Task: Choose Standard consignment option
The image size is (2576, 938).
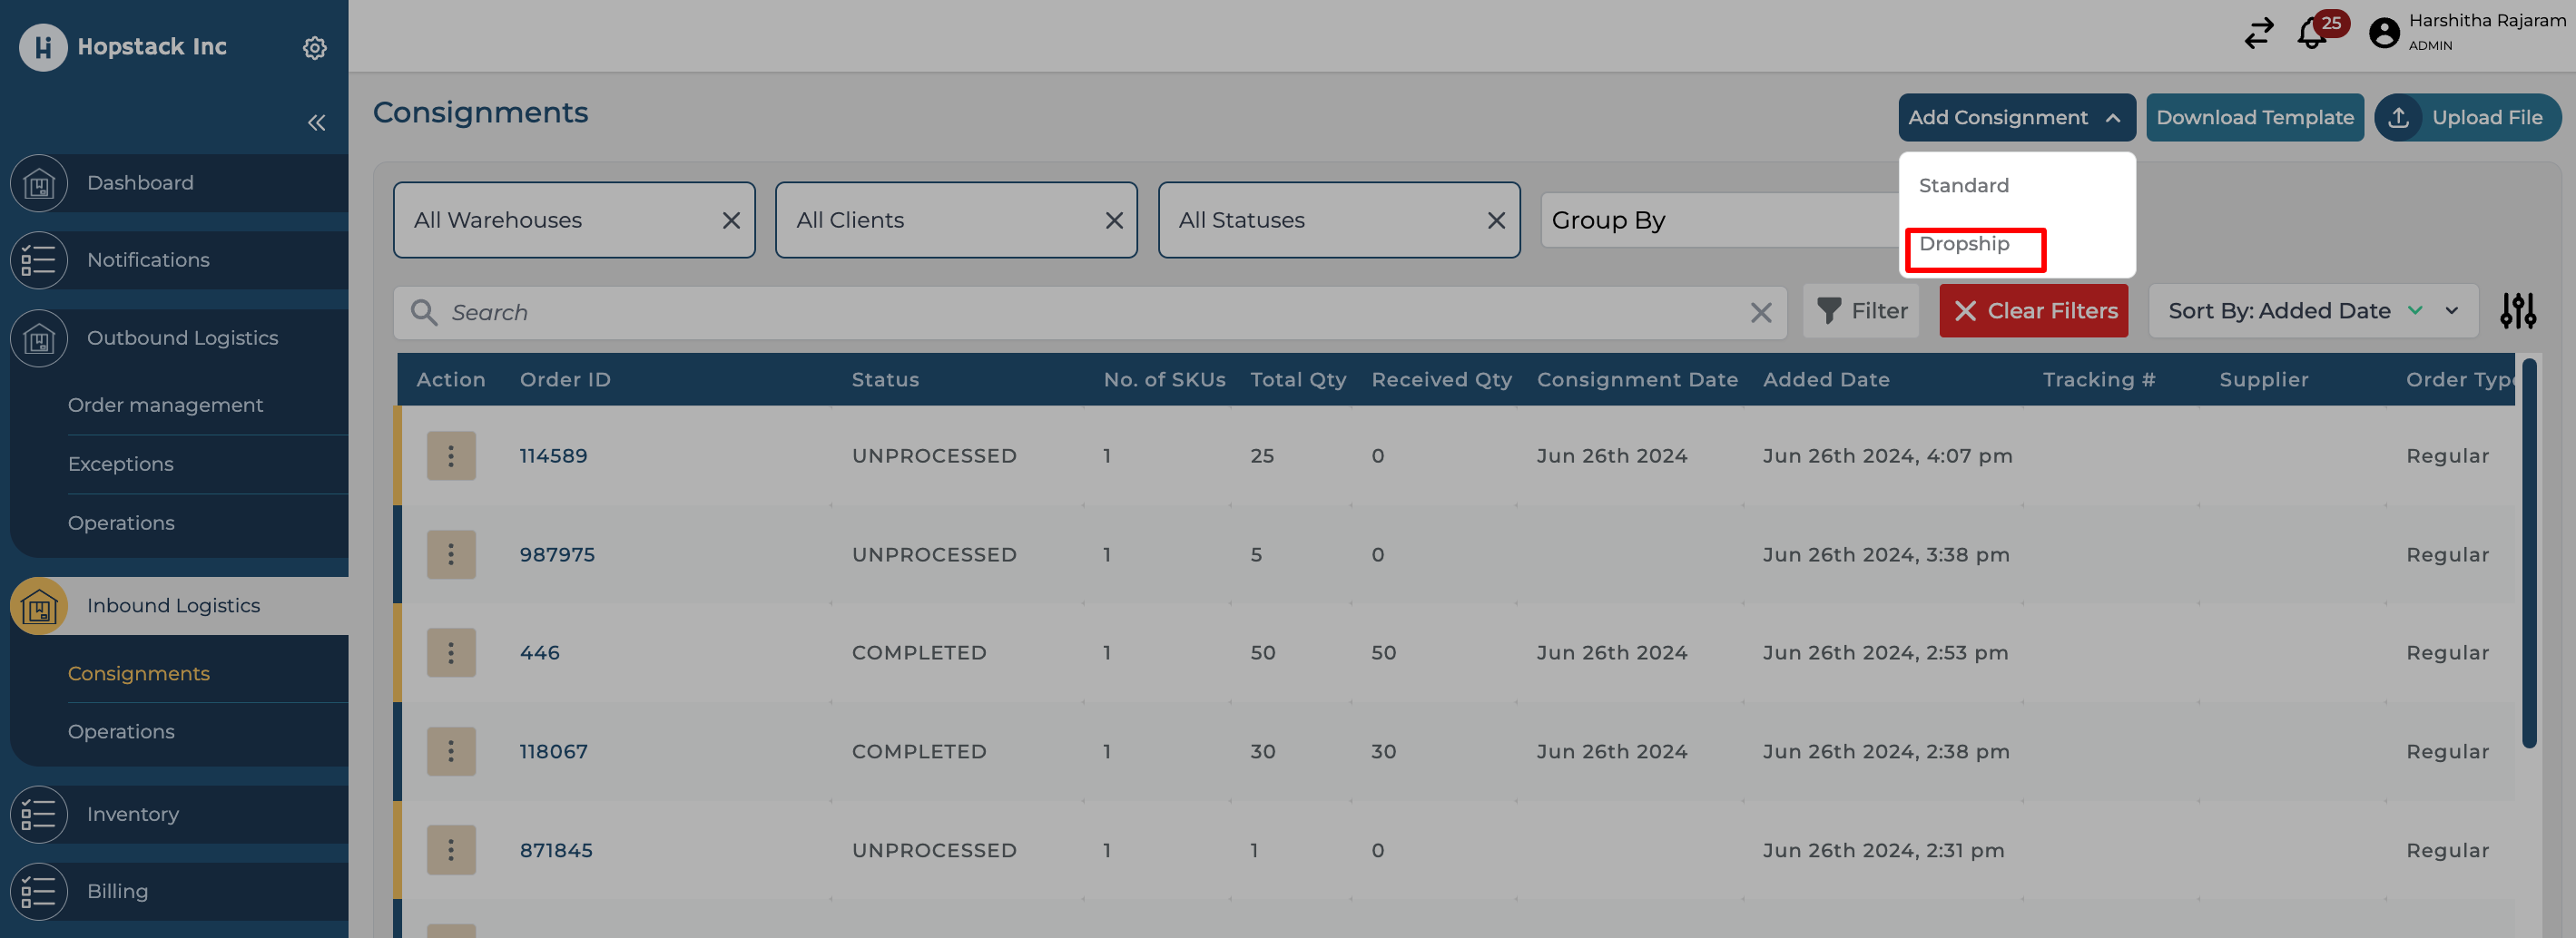Action: click(x=1964, y=186)
